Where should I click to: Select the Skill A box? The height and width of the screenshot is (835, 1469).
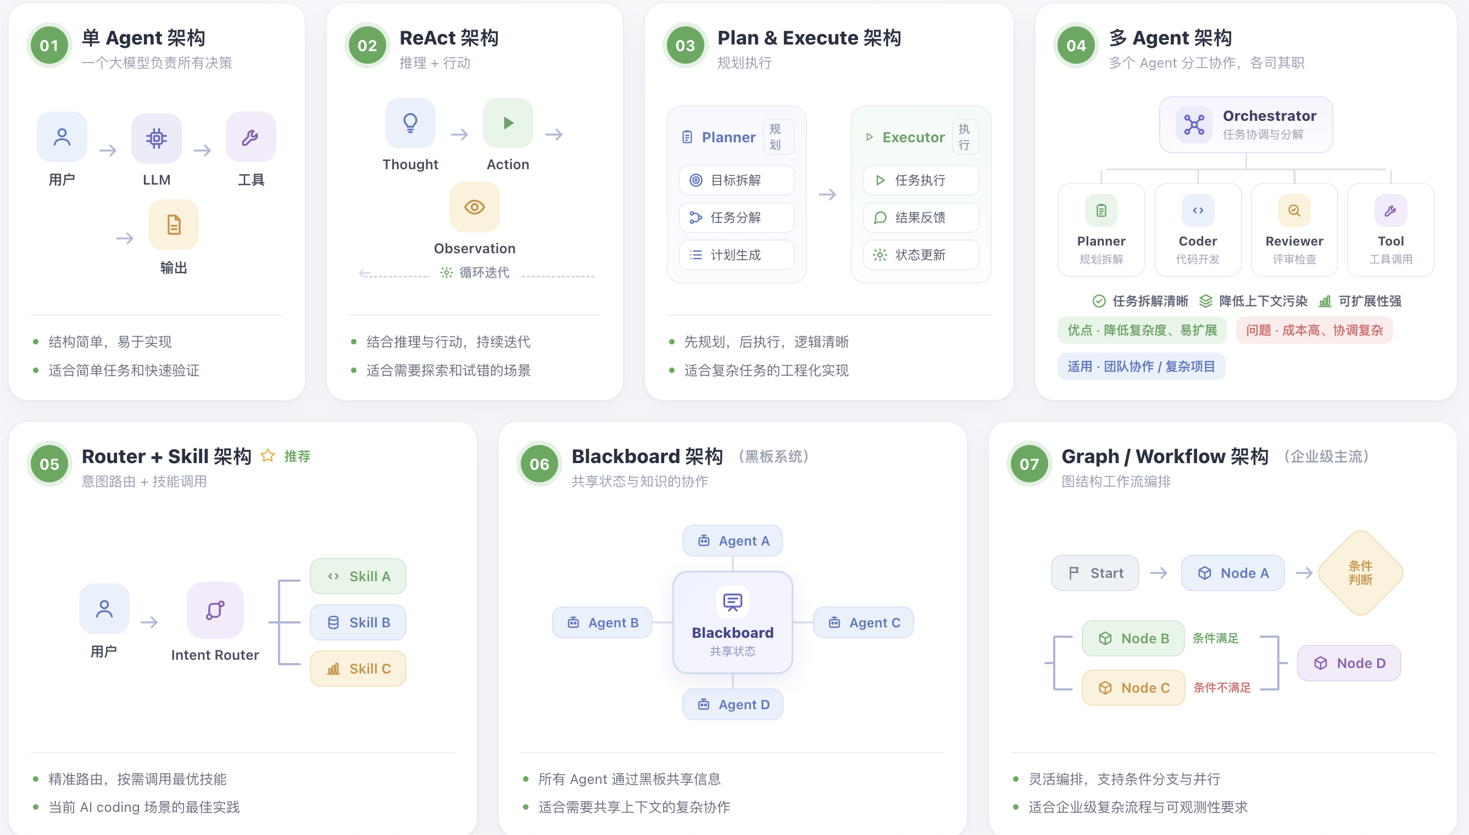pyautogui.click(x=358, y=576)
